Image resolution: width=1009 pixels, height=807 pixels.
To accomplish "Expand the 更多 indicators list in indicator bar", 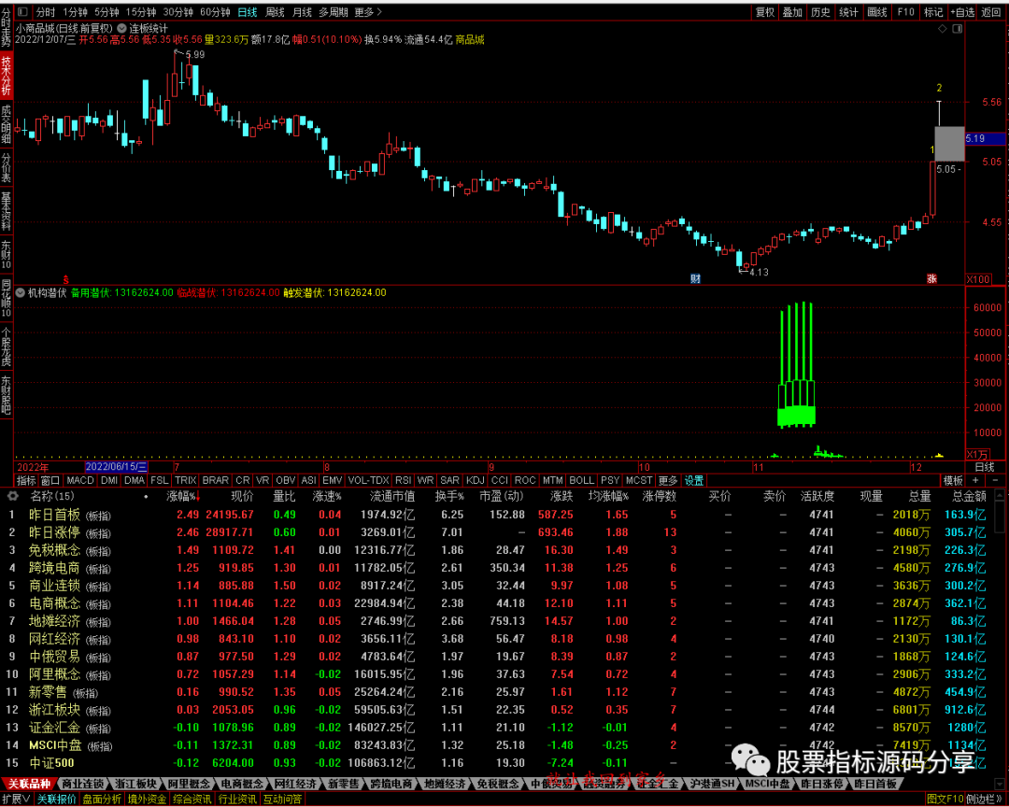I will [668, 481].
